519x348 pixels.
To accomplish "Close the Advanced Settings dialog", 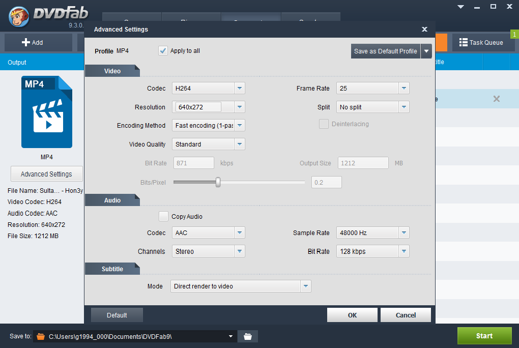I will pyautogui.click(x=424, y=30).
